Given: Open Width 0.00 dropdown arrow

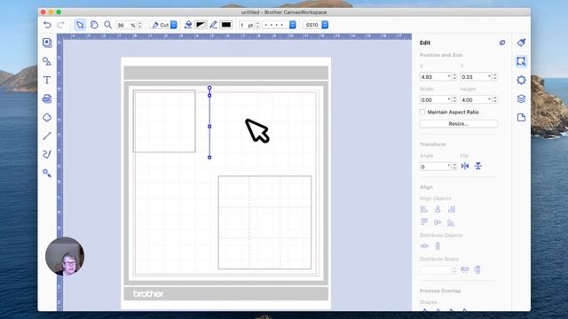Looking at the screenshot, I should coord(449,99).
